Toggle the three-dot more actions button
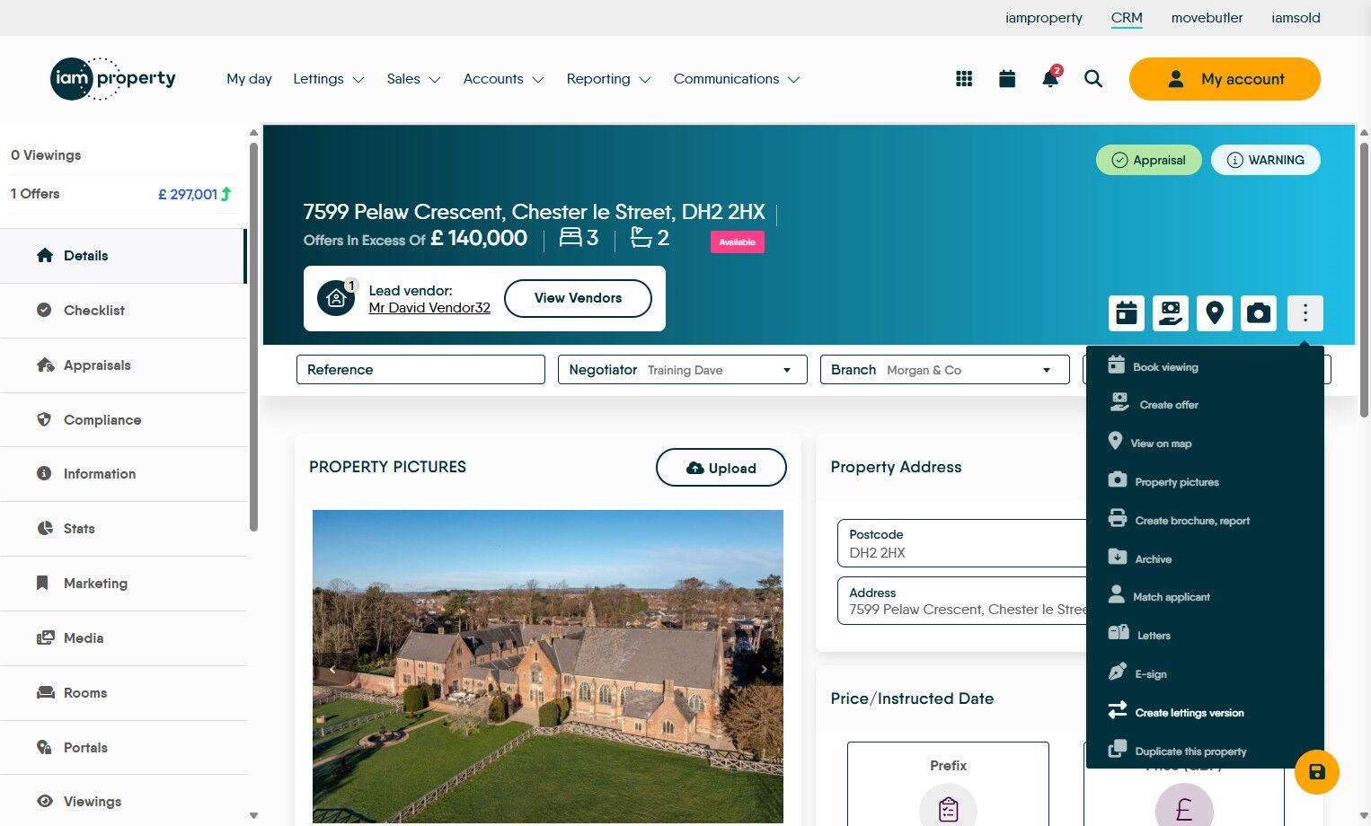The height and width of the screenshot is (826, 1371). [x=1305, y=313]
